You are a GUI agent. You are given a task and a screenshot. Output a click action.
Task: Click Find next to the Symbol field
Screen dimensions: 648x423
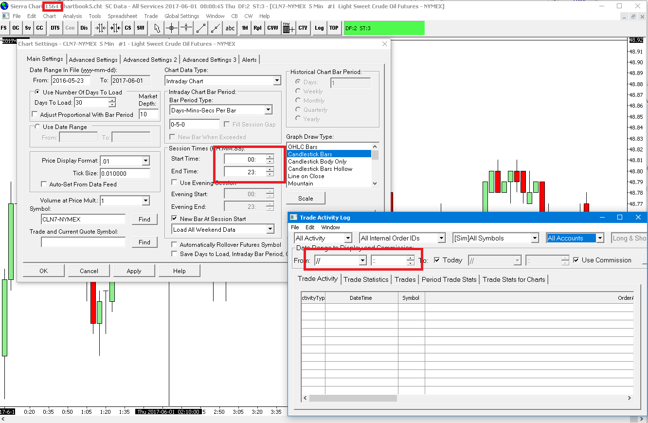144,220
